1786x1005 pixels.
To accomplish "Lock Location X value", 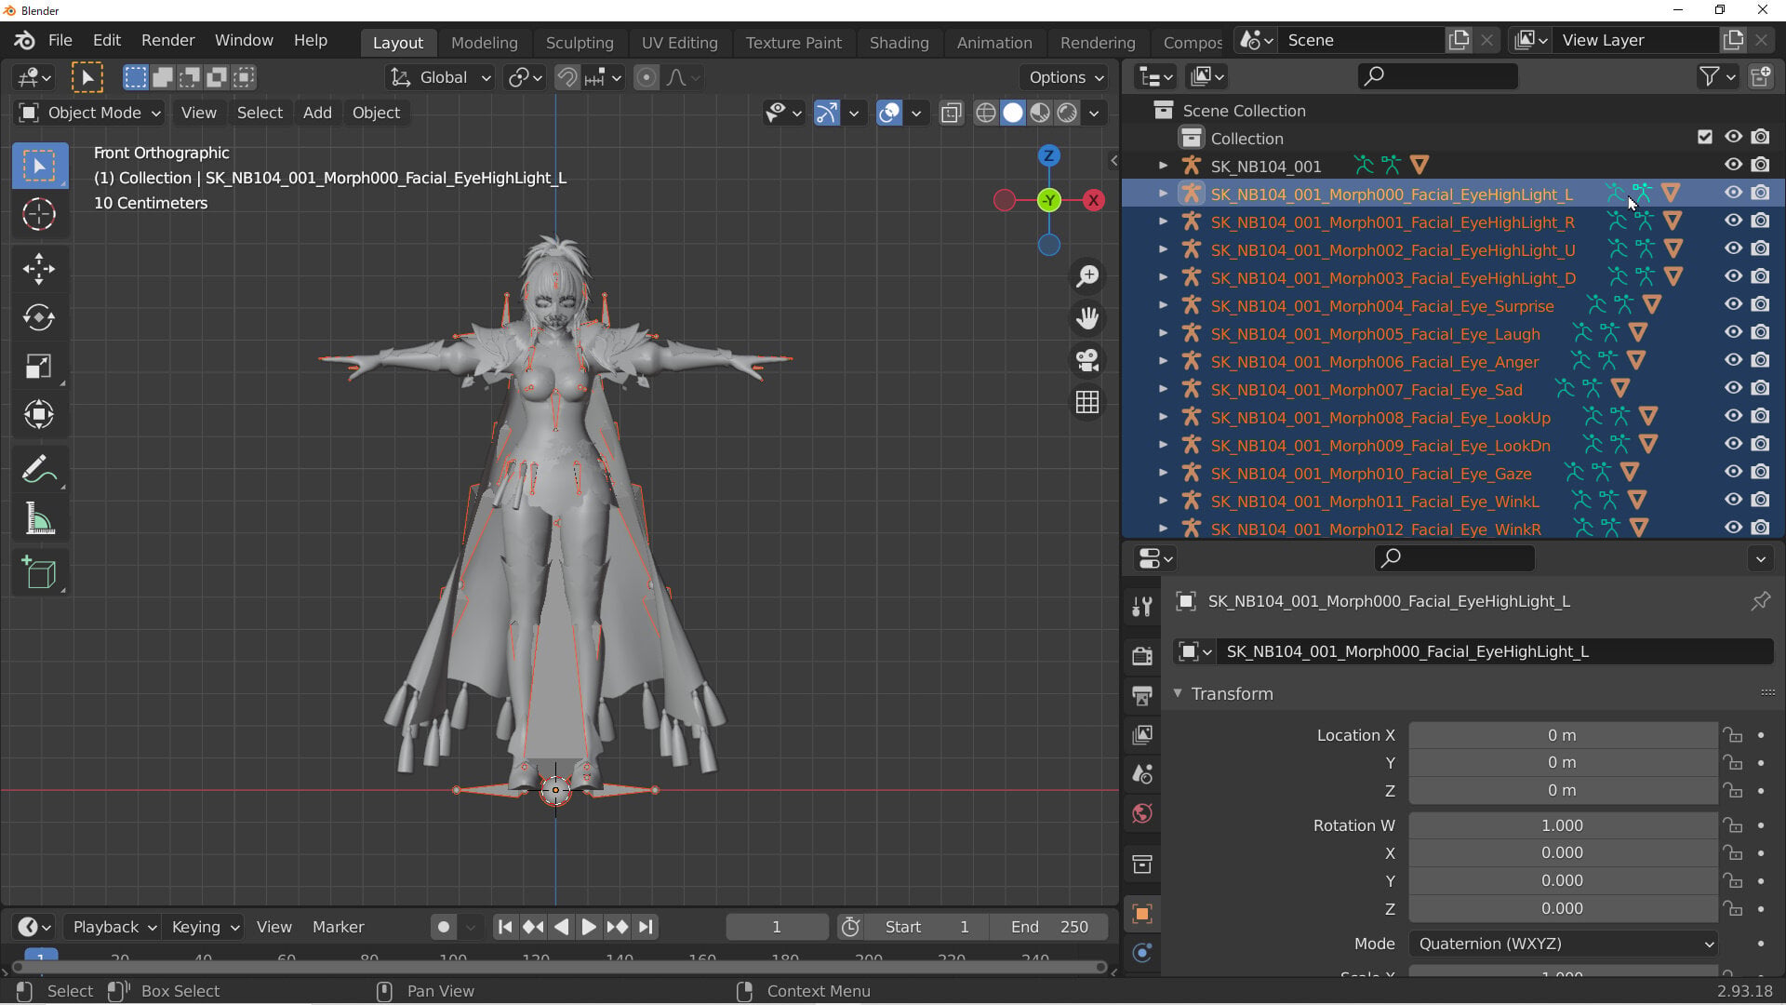I will pyautogui.click(x=1732, y=735).
